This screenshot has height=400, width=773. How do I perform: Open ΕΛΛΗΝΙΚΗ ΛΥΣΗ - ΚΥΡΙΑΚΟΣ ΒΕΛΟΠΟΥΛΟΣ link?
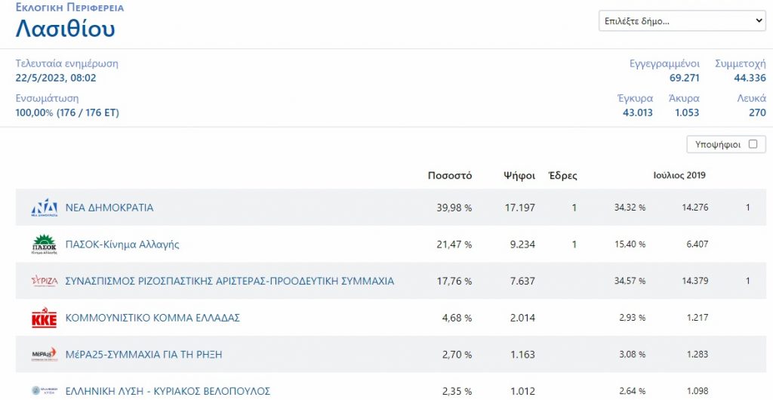(168, 391)
